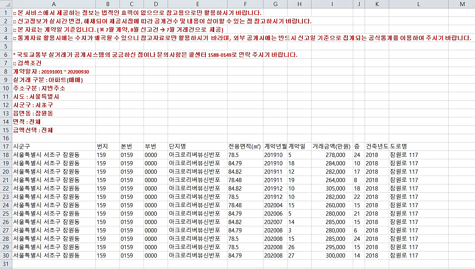The image size is (475, 269).
Task: Click the 278,000 price cell
Action: (332, 155)
